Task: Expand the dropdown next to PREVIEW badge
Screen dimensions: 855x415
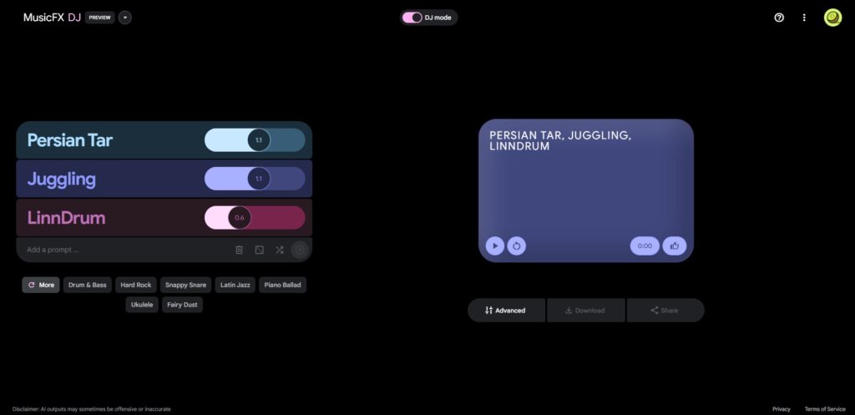Action: tap(125, 18)
